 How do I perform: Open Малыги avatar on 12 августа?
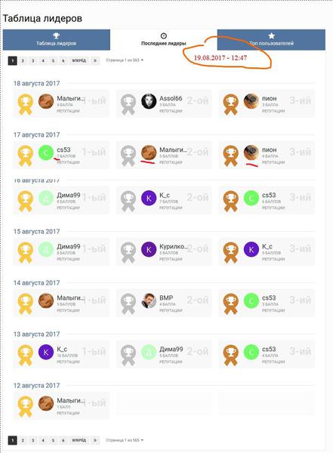coord(46,404)
